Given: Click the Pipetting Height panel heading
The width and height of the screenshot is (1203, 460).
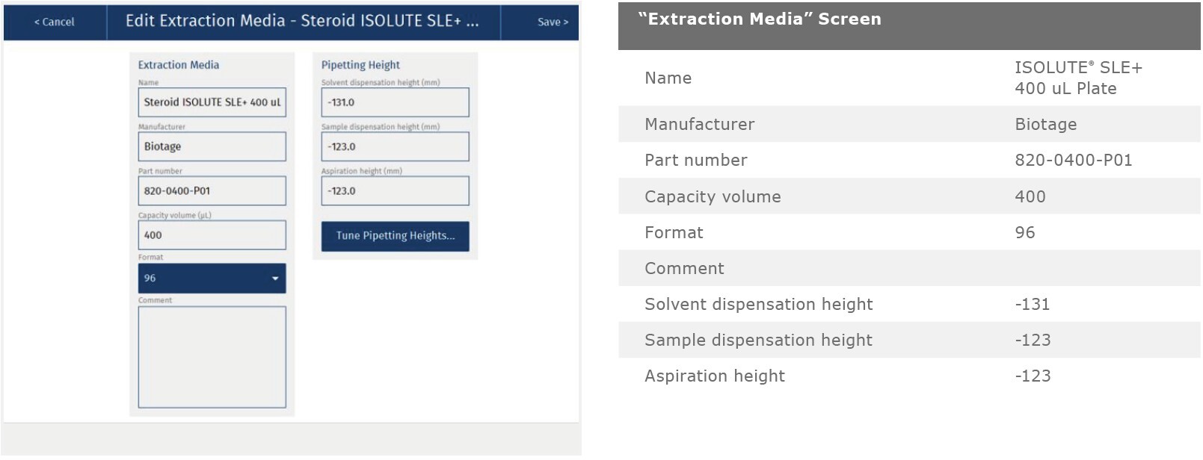Looking at the screenshot, I should pyautogui.click(x=360, y=65).
